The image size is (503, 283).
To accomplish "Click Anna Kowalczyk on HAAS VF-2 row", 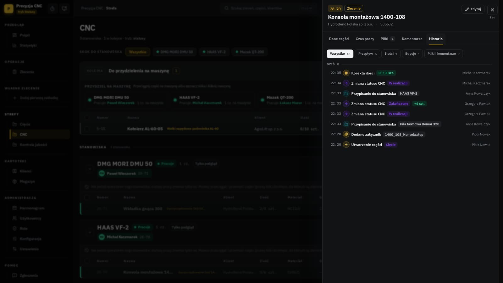I will click(478, 93).
